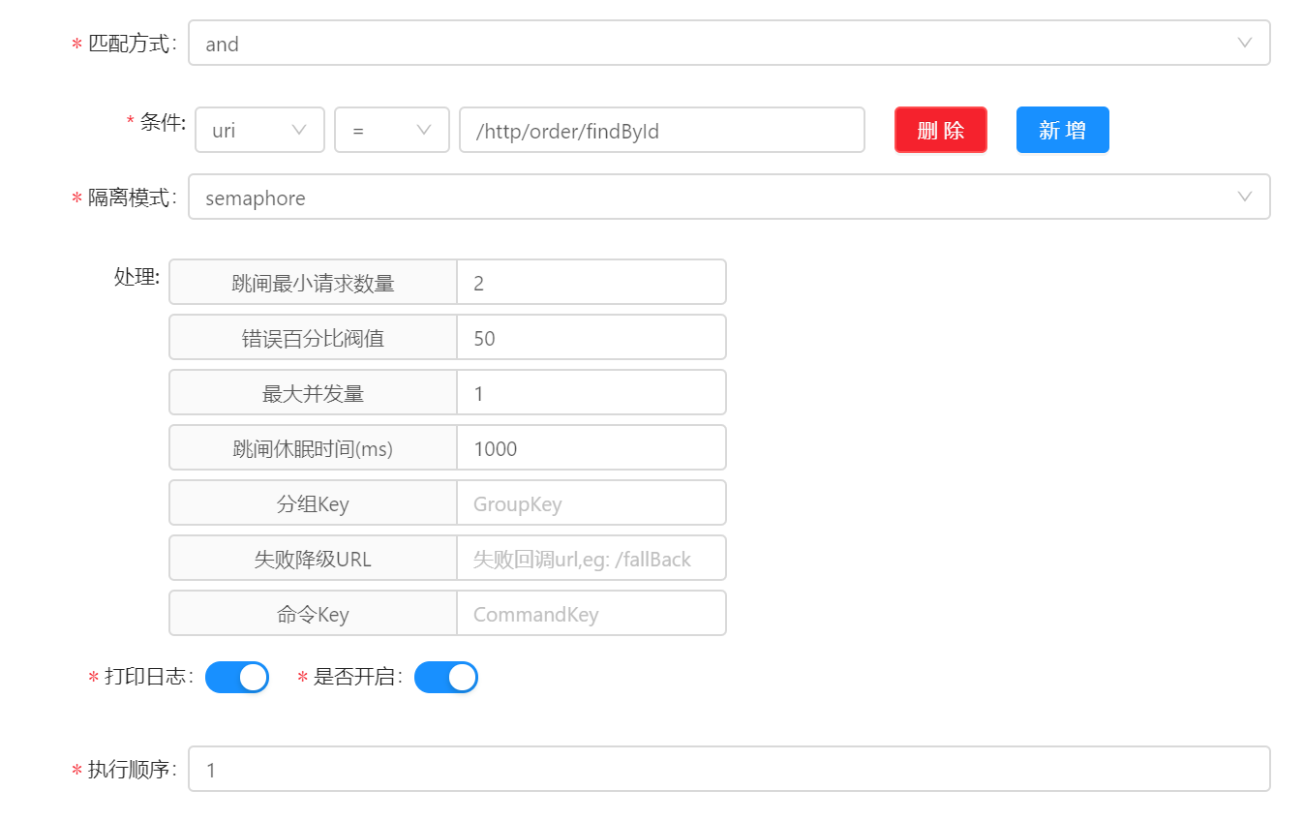Click the 错误百分比阀值 input showing 50
Viewport: 1304px width, 821px height.
tap(591, 338)
